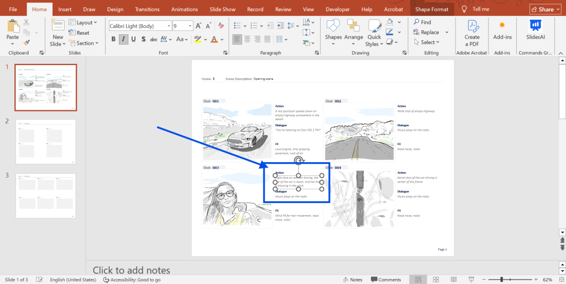
Task: Open the font name dropdown
Action: [168, 26]
